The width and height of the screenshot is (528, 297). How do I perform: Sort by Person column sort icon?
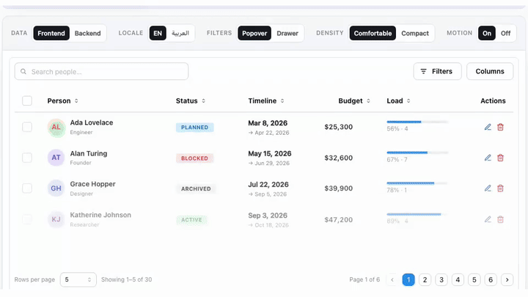(76, 100)
